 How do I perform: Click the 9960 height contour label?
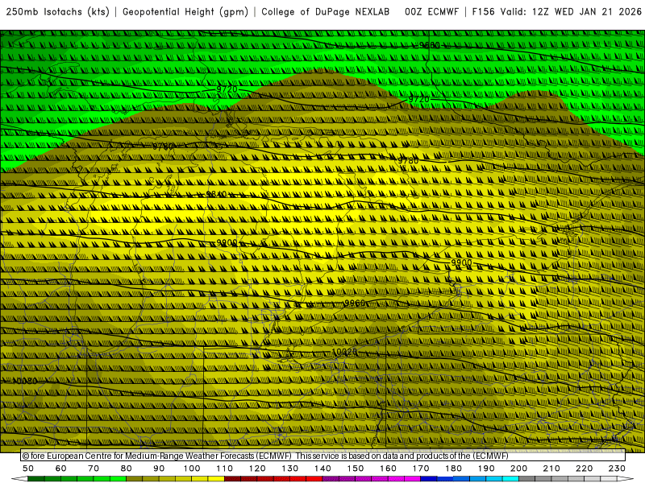355,303
